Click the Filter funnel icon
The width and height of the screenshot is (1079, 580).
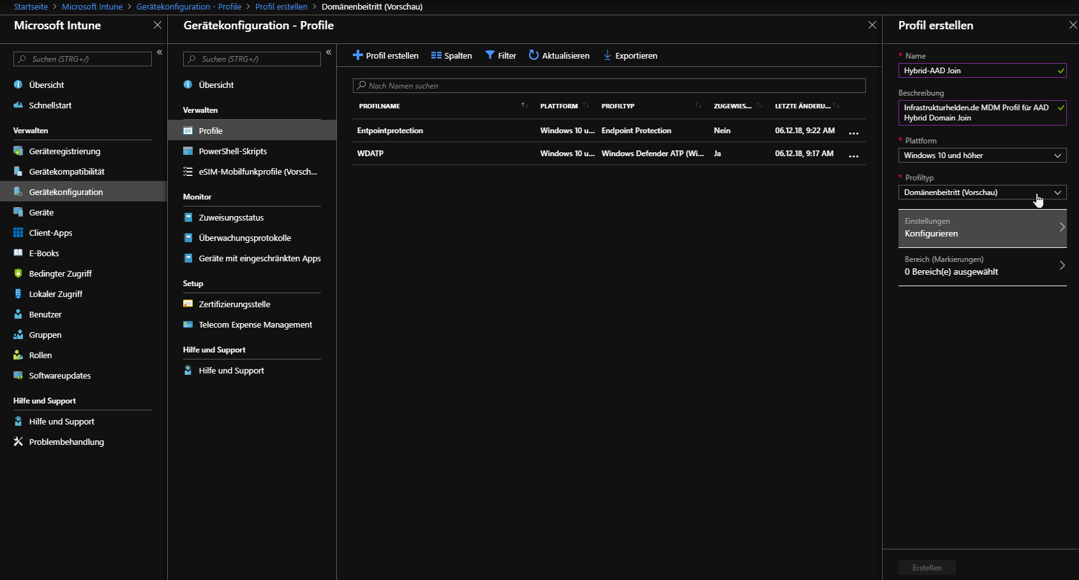(490, 55)
